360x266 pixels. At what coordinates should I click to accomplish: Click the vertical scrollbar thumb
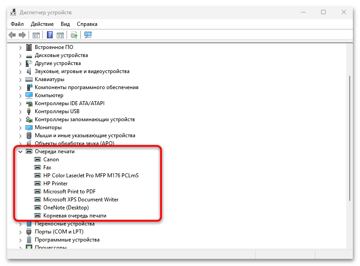tap(349, 139)
